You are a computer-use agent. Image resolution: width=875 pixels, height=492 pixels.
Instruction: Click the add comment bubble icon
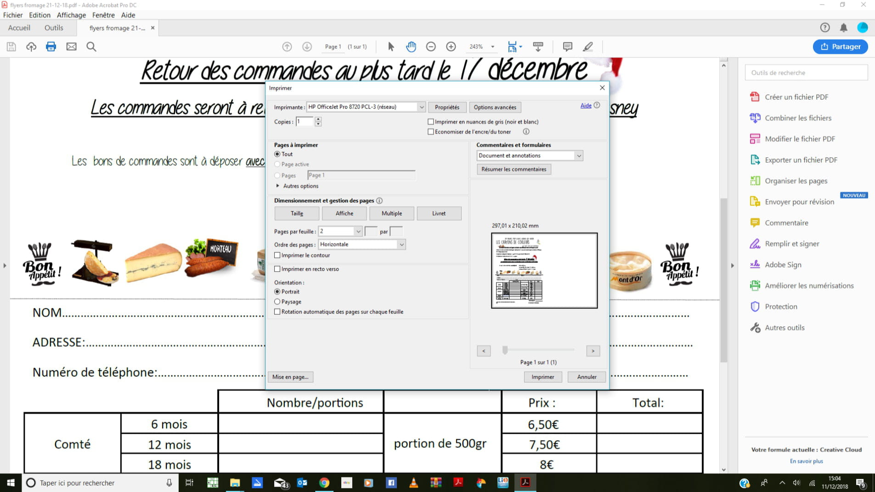click(568, 46)
